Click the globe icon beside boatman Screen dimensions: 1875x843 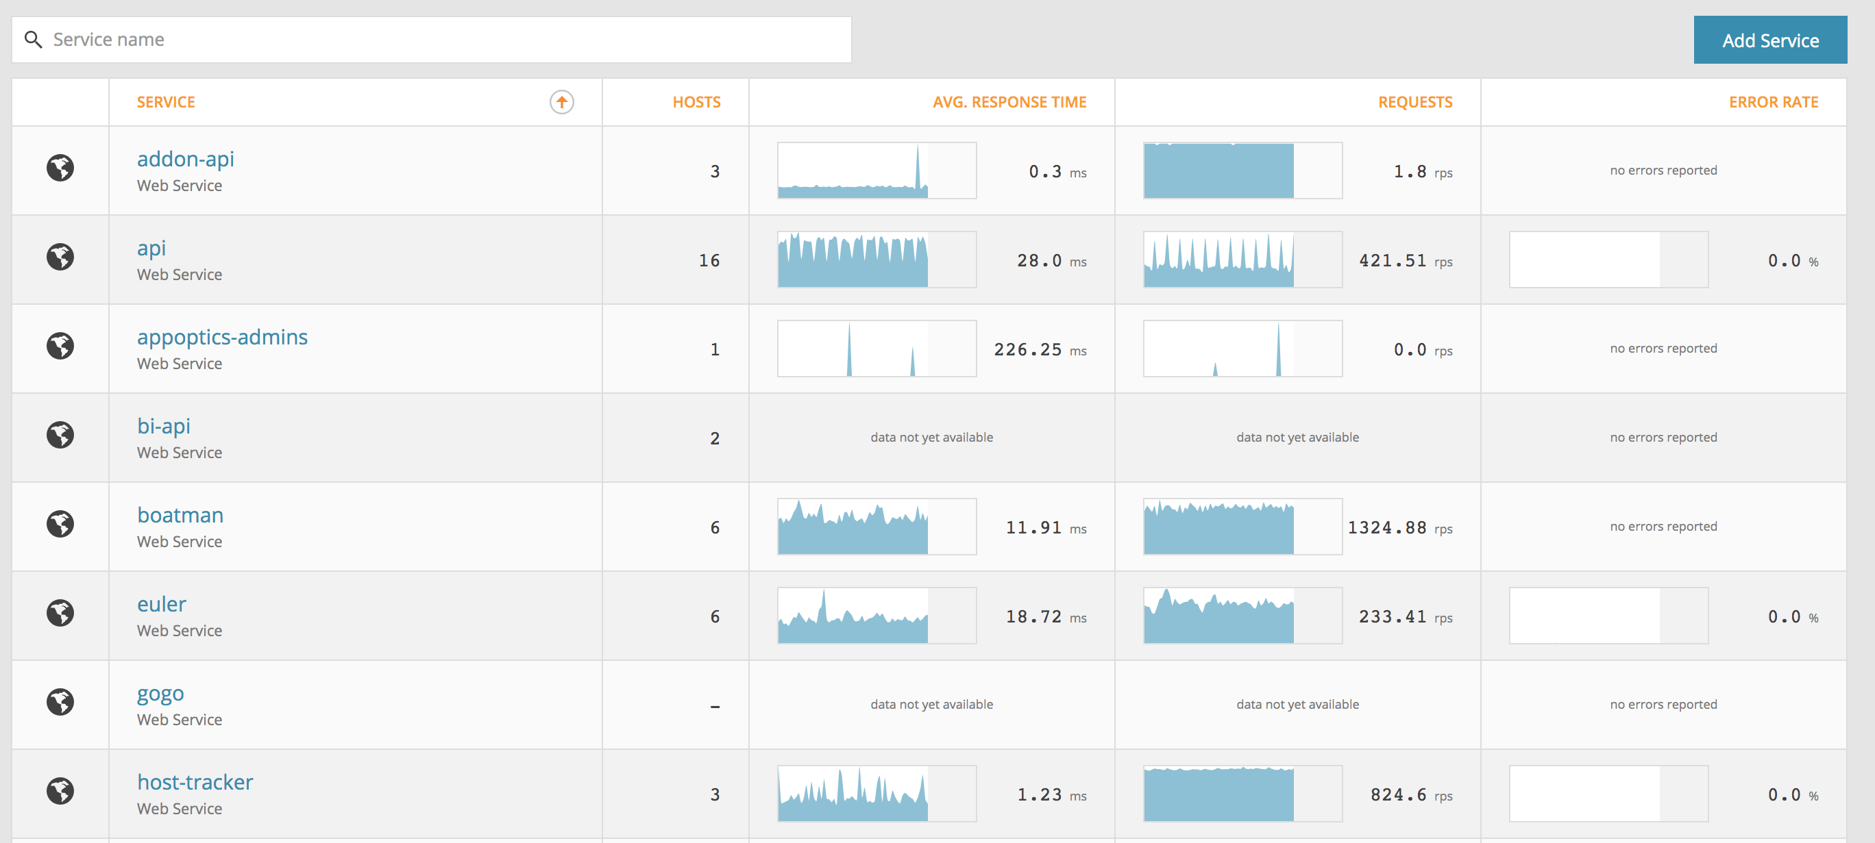click(x=60, y=524)
